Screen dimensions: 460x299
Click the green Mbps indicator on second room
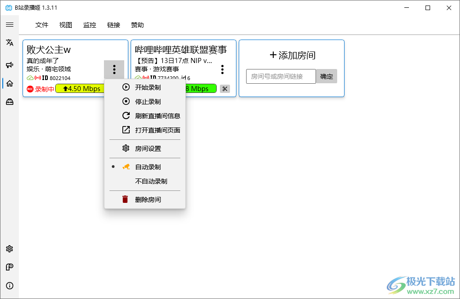(201, 89)
